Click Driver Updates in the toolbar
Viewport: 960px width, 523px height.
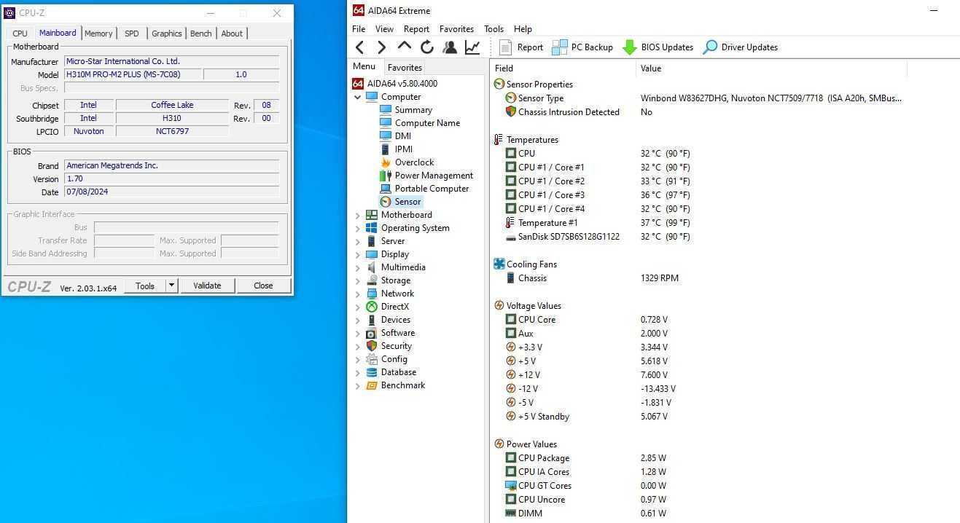pyautogui.click(x=740, y=47)
